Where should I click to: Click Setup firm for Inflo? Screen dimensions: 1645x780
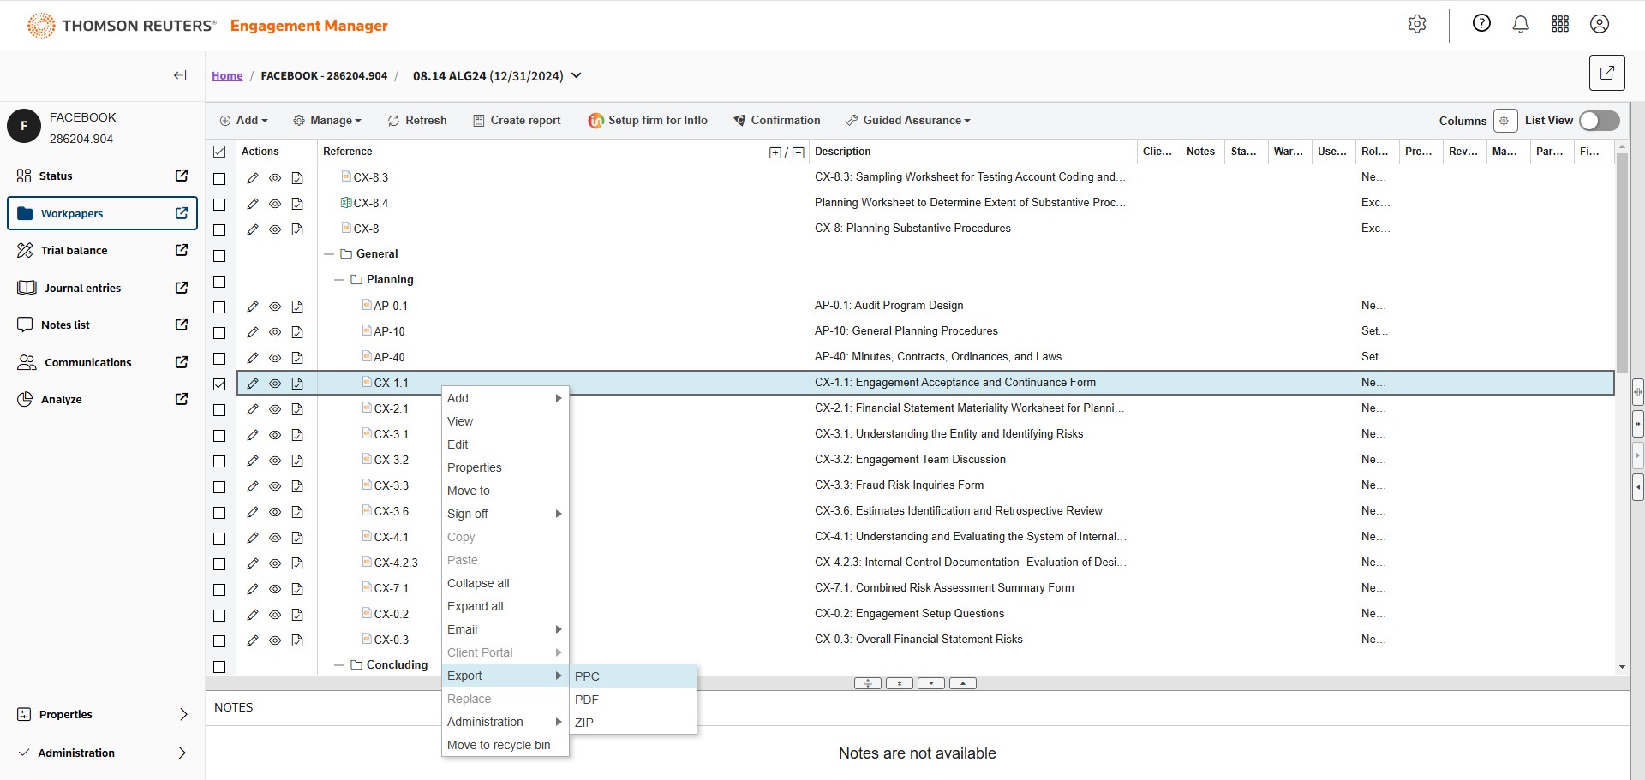click(648, 121)
